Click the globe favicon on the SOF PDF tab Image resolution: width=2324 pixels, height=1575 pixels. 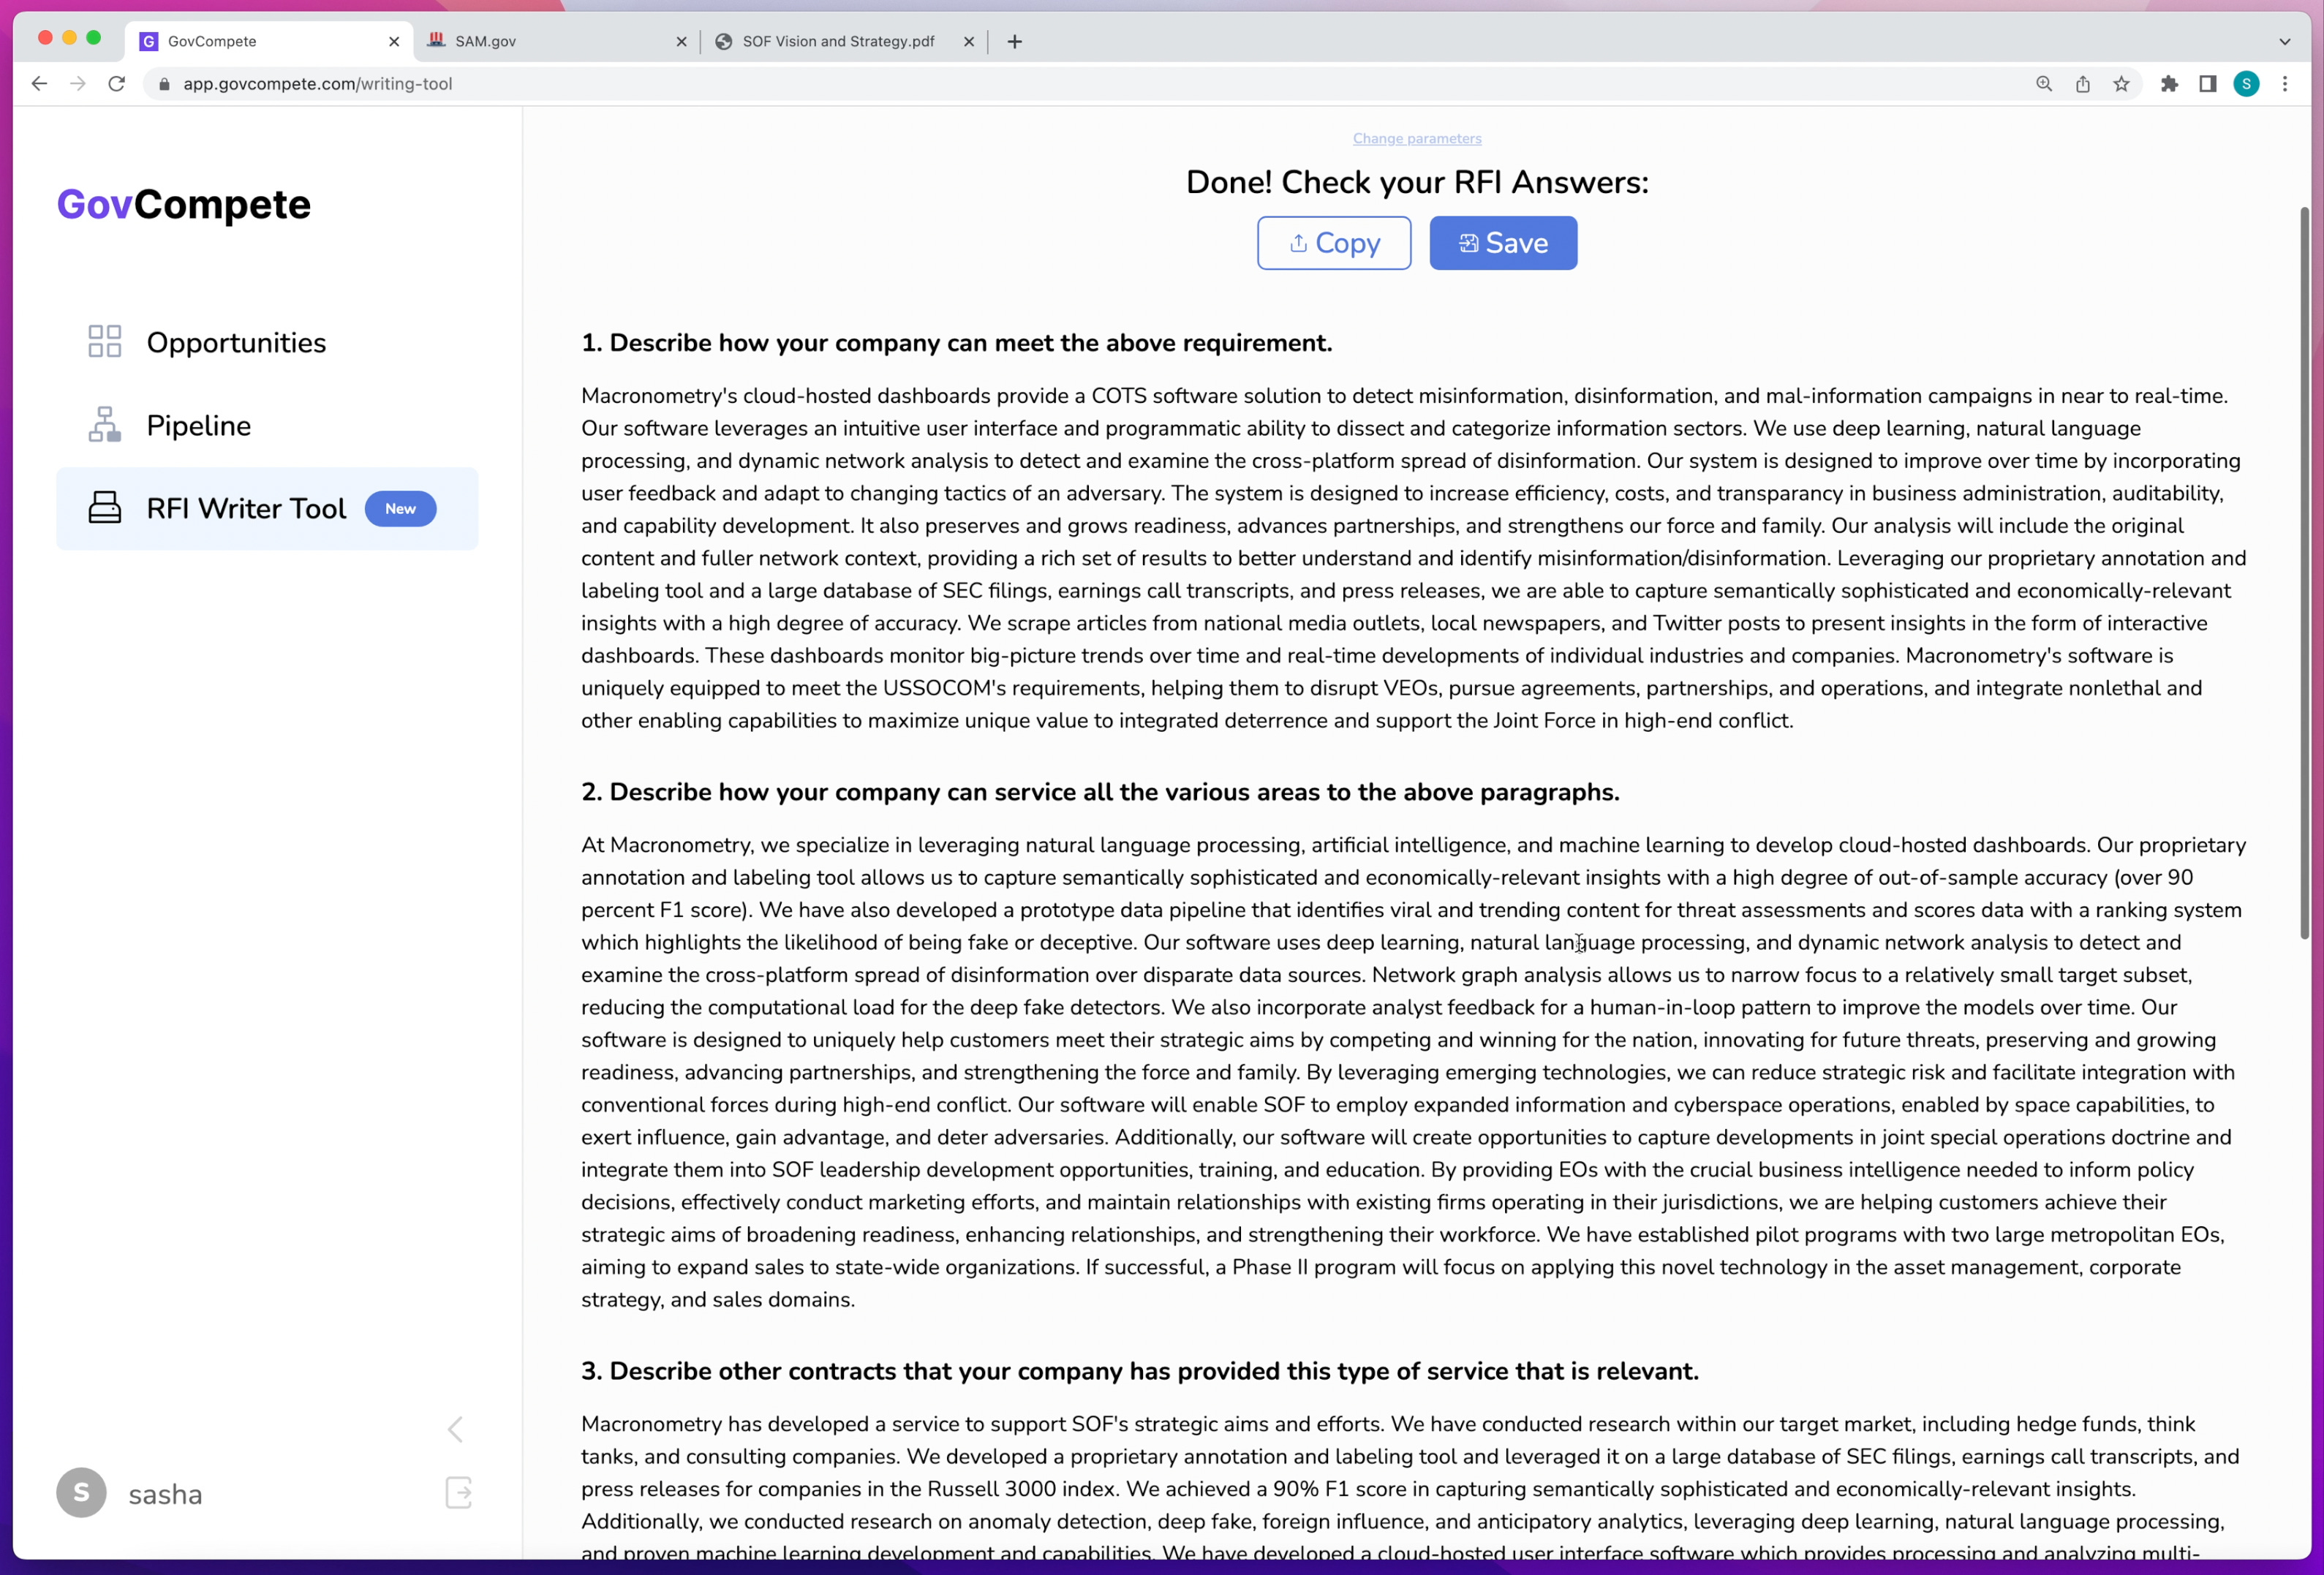click(x=724, y=41)
